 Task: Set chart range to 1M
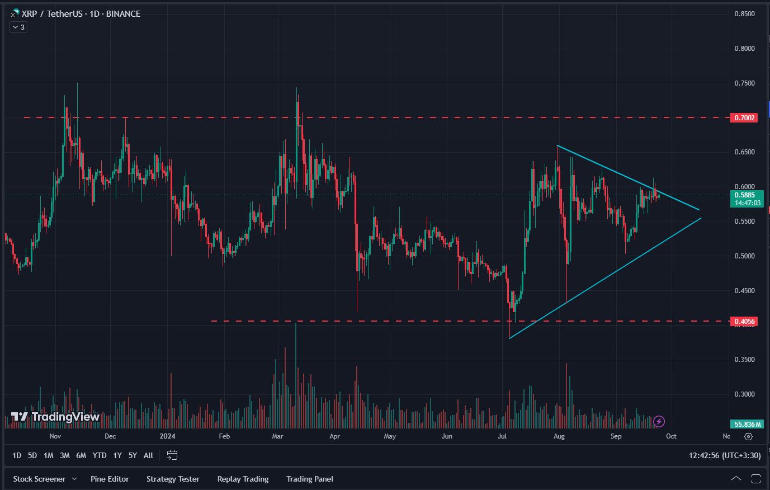49,455
